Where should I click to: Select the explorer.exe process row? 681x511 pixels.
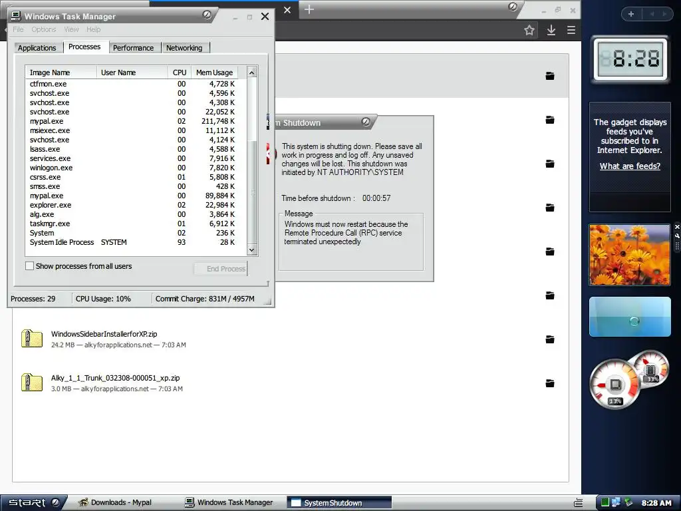(136, 205)
